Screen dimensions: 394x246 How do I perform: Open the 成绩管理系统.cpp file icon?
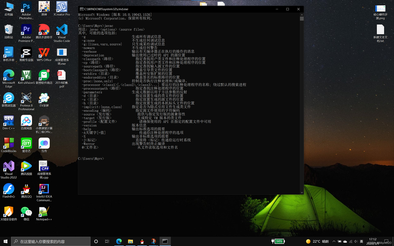pyautogui.click(x=44, y=170)
